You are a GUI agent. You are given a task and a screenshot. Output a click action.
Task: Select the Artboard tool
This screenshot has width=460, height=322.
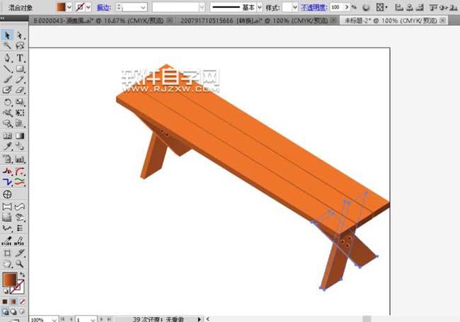coord(7,253)
